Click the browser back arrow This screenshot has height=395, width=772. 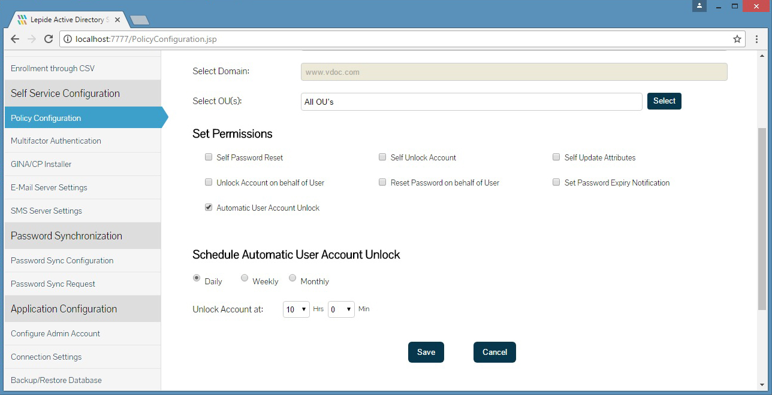click(x=15, y=39)
